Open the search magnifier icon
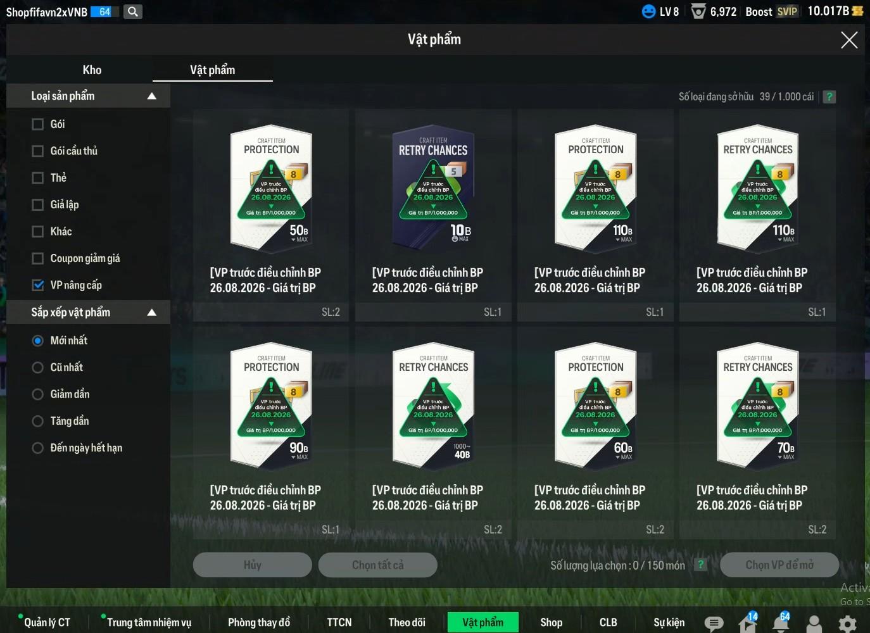The width and height of the screenshot is (870, 633). click(132, 11)
